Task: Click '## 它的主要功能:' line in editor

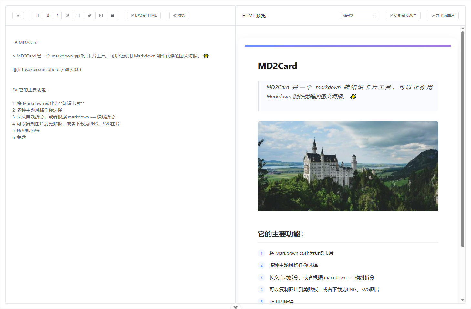Action: [x=30, y=90]
